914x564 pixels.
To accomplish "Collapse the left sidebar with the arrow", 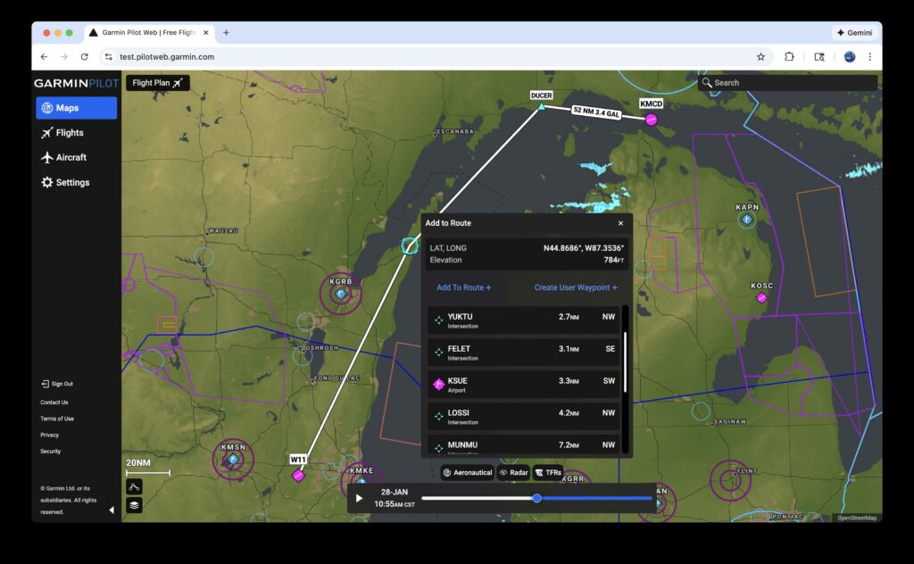I will click(111, 510).
